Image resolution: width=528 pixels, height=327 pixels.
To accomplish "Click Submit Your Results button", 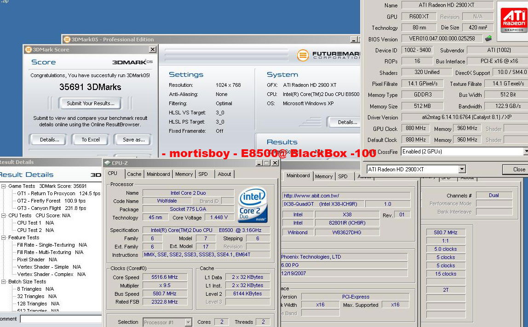I will click(x=90, y=103).
